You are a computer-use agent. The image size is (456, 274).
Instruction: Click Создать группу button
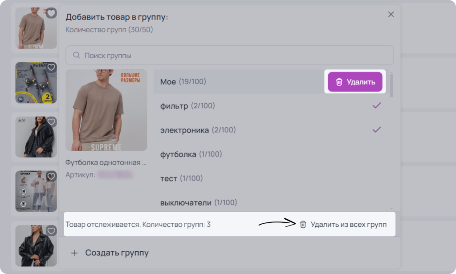pos(110,253)
